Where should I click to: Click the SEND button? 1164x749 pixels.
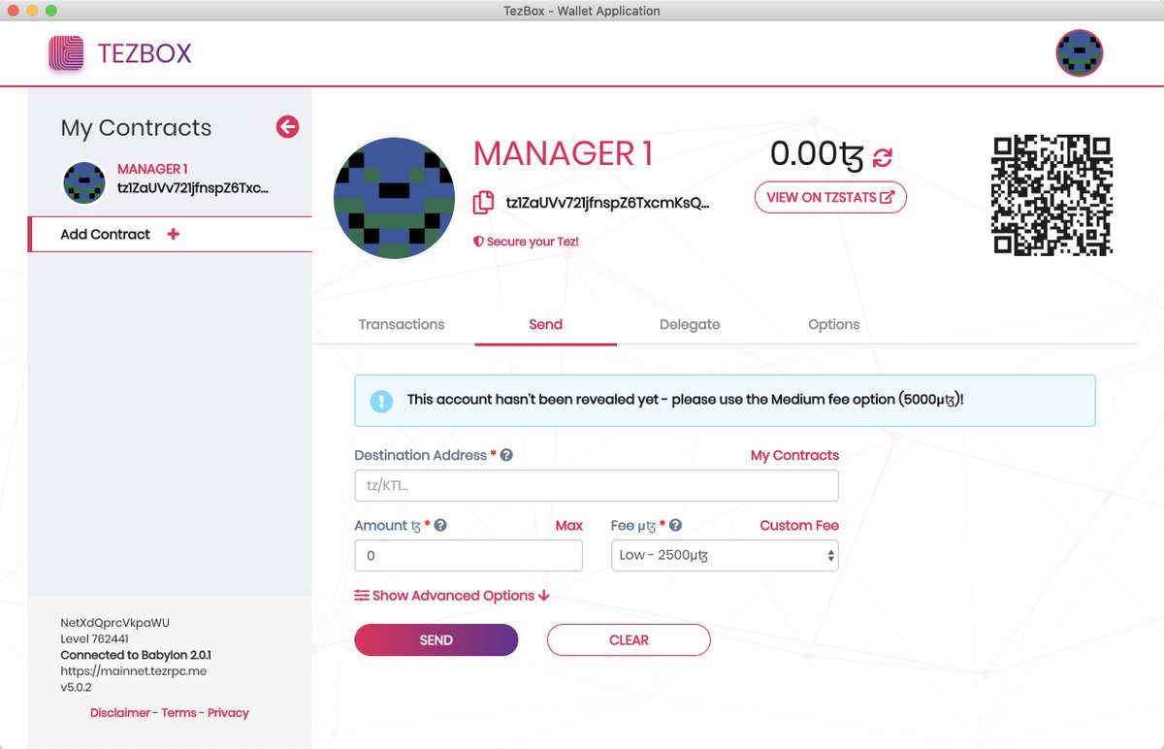[x=436, y=640]
